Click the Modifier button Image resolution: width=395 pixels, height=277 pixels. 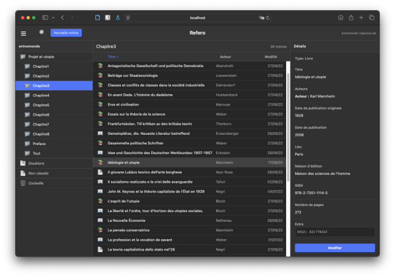[x=334, y=248]
